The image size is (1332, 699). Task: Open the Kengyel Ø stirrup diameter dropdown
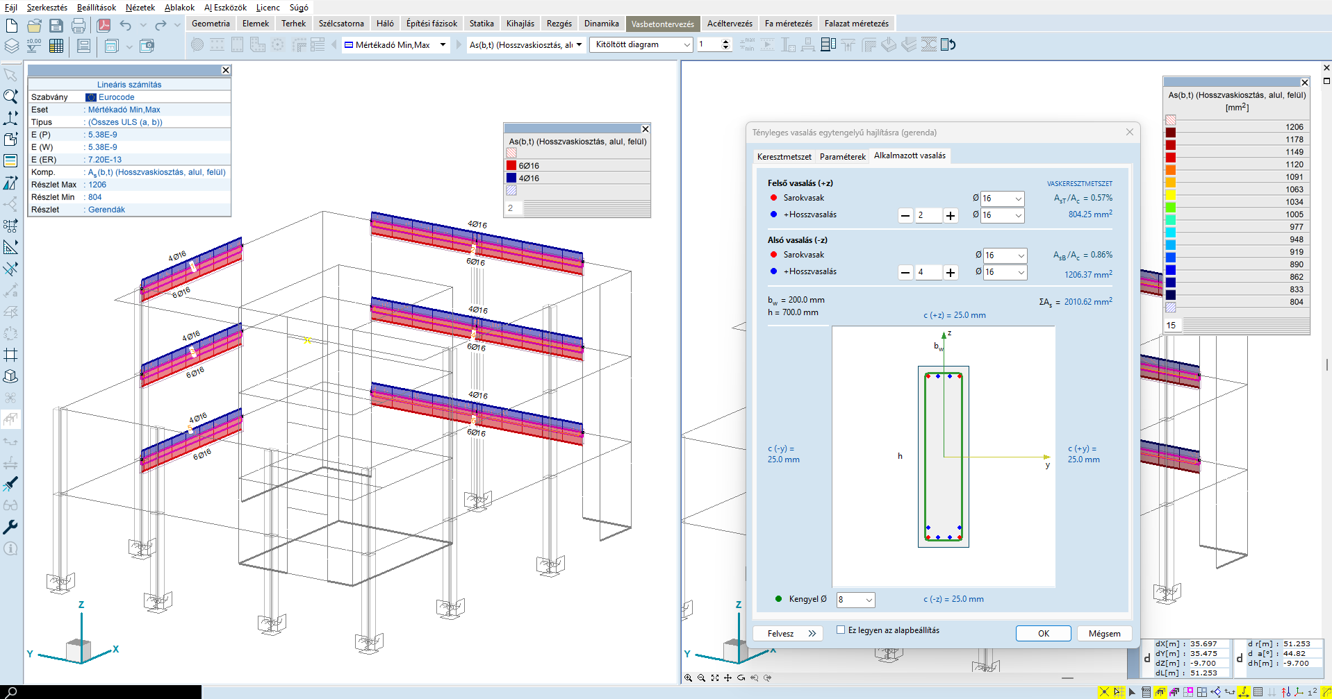(x=855, y=599)
